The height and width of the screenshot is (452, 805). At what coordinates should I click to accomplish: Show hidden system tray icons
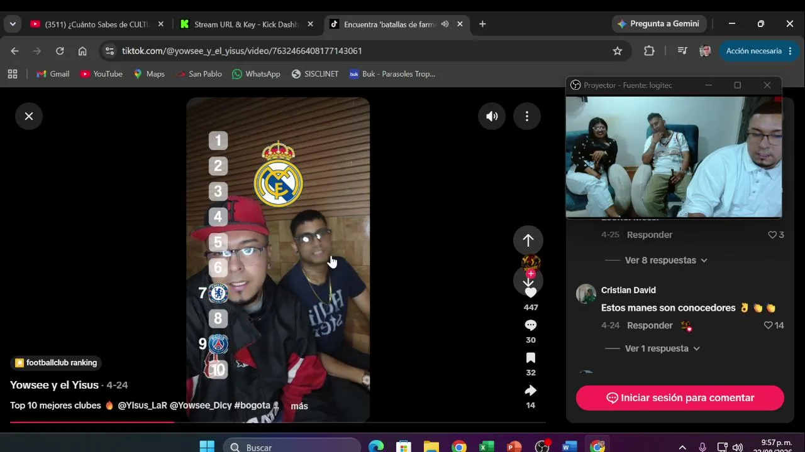[682, 448]
